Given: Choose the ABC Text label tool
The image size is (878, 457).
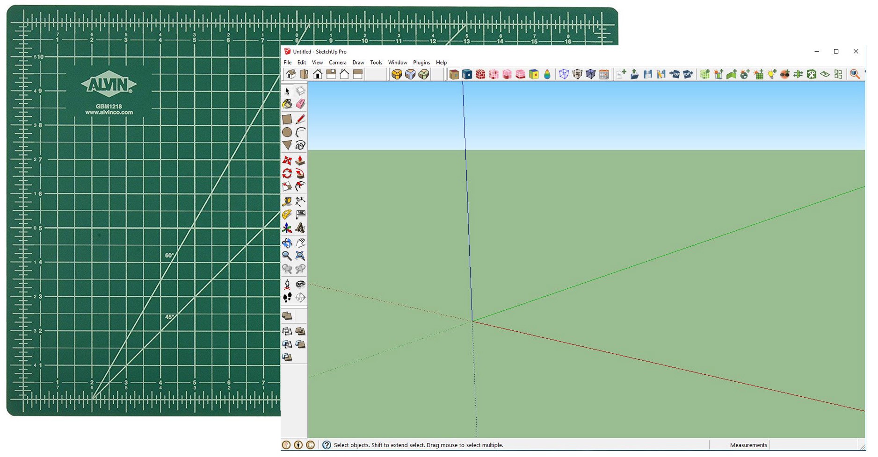Looking at the screenshot, I should (x=300, y=214).
